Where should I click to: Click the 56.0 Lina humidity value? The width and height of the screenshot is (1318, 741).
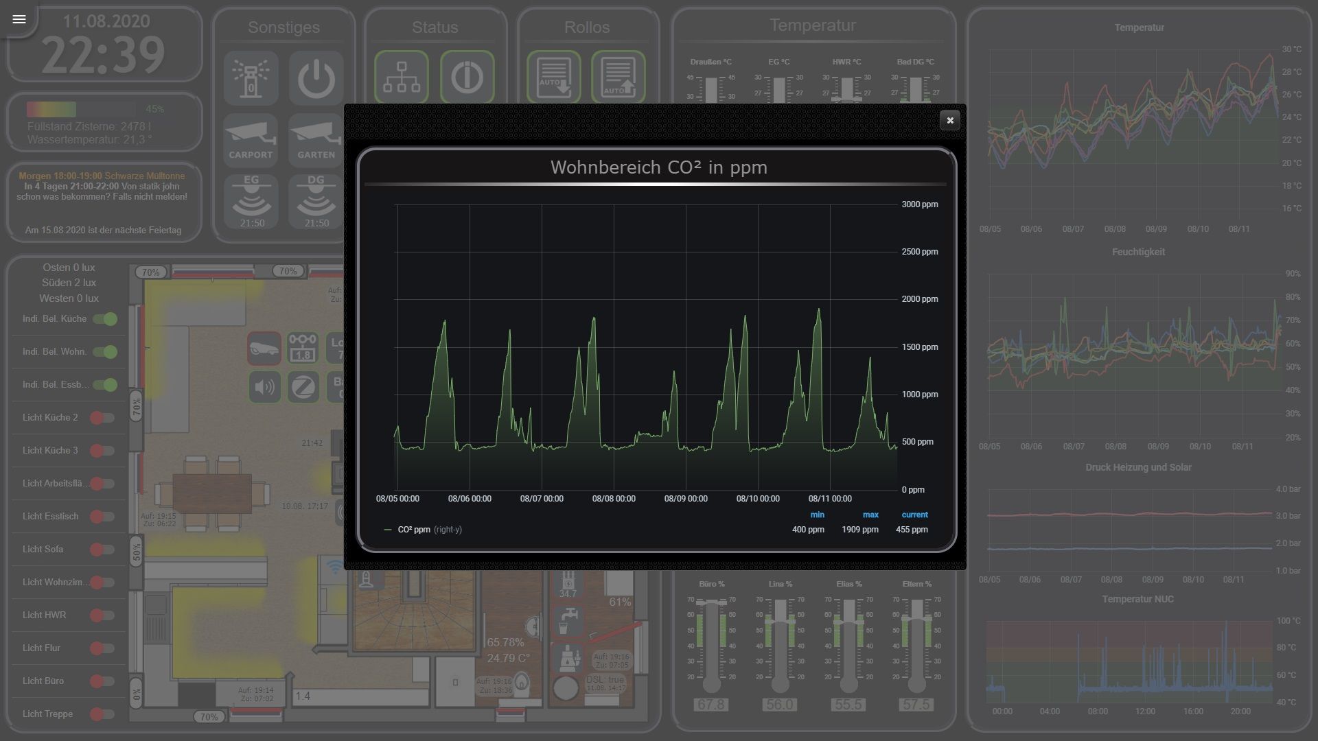779,705
